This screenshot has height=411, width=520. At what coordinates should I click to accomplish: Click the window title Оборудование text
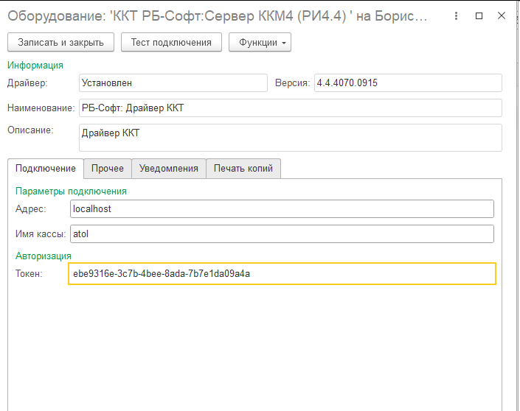click(218, 16)
